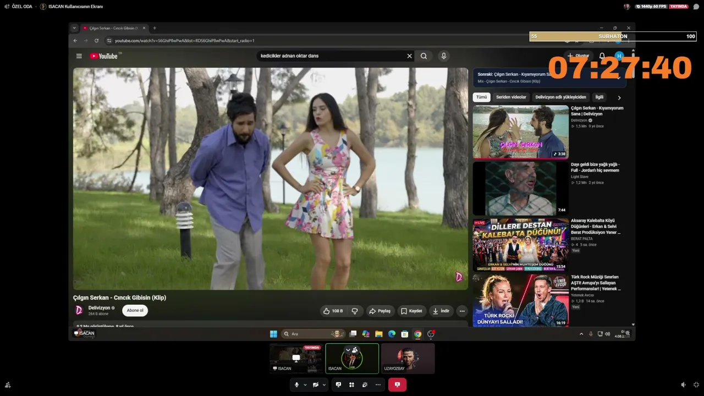Select the Tümü filter chip
The image size is (704, 396).
pos(482,97)
